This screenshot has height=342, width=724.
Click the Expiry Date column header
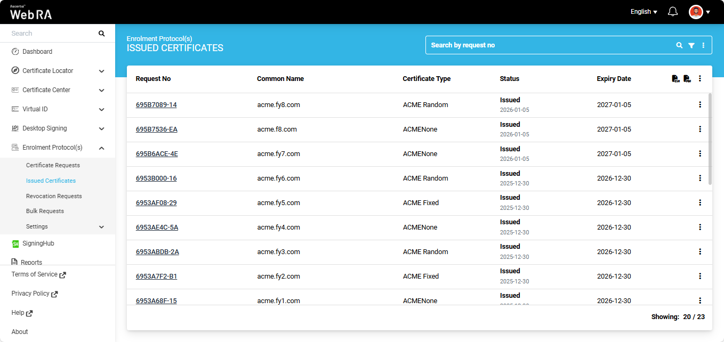click(614, 79)
